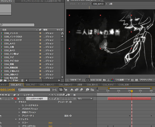The image size is (155, 127).
Task: Toggle hide shy layers in timeline
Action: pos(72,90)
